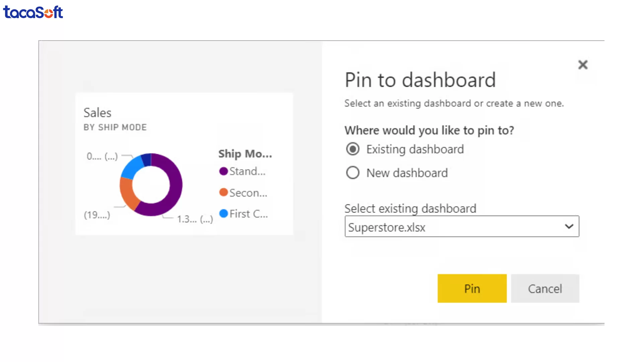
Task: Click the orange Second Class legend dot
Action: pyautogui.click(x=223, y=192)
